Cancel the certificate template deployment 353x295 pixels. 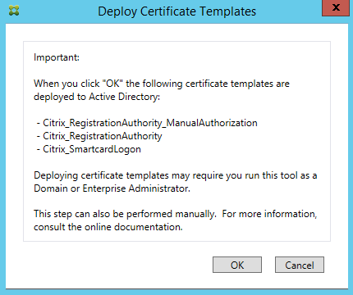coord(300,265)
